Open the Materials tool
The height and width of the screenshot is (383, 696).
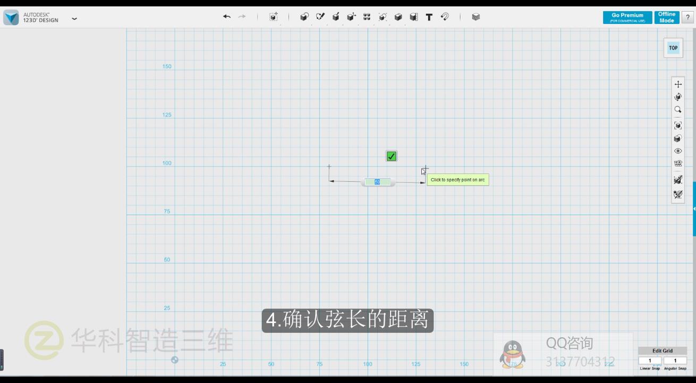coord(476,17)
